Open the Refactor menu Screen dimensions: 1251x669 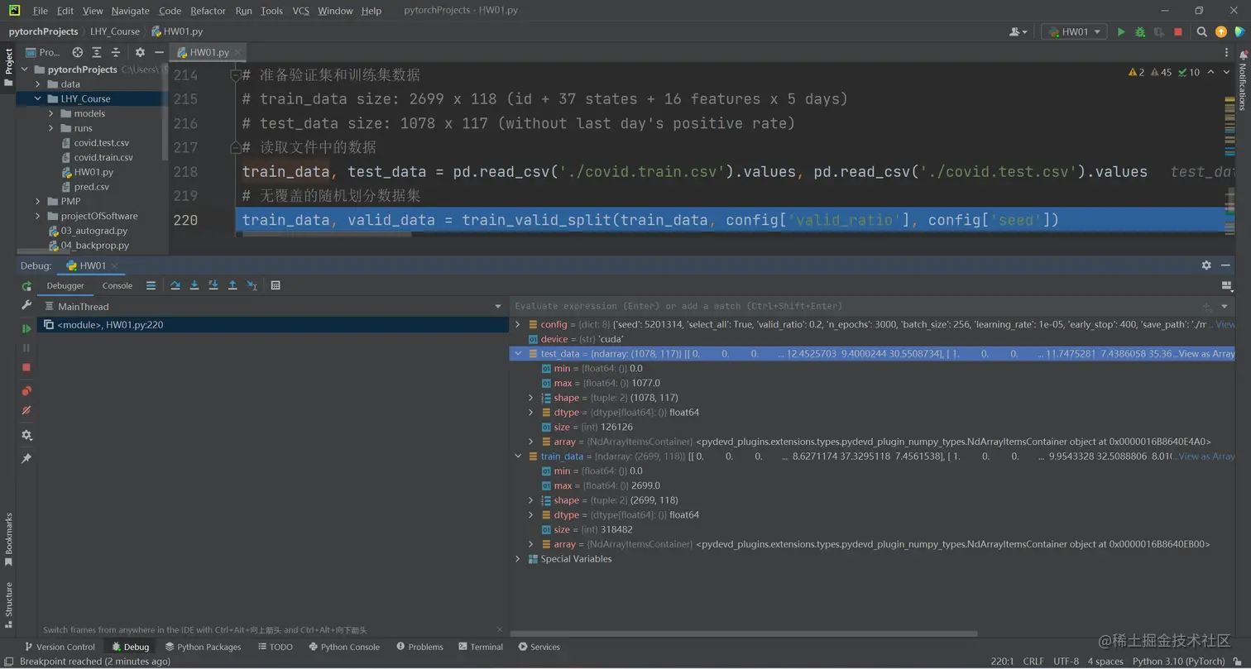click(208, 11)
